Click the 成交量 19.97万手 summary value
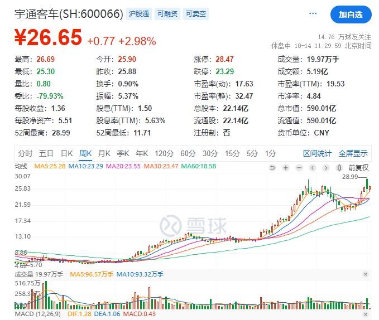Image resolution: width=379 pixels, height=320 pixels. click(x=323, y=59)
